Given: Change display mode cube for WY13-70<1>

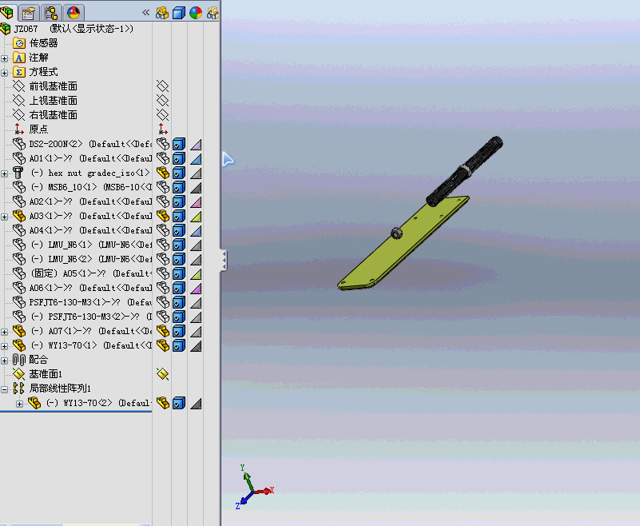Looking at the screenshot, I should click(179, 345).
